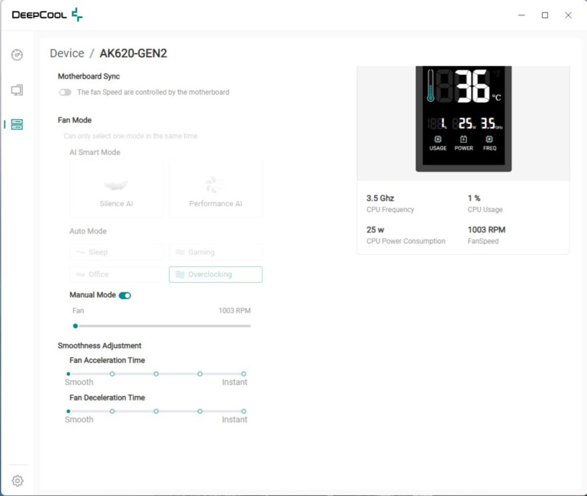Open the monitor display icon in sidebar
The width and height of the screenshot is (587, 496).
tap(17, 90)
